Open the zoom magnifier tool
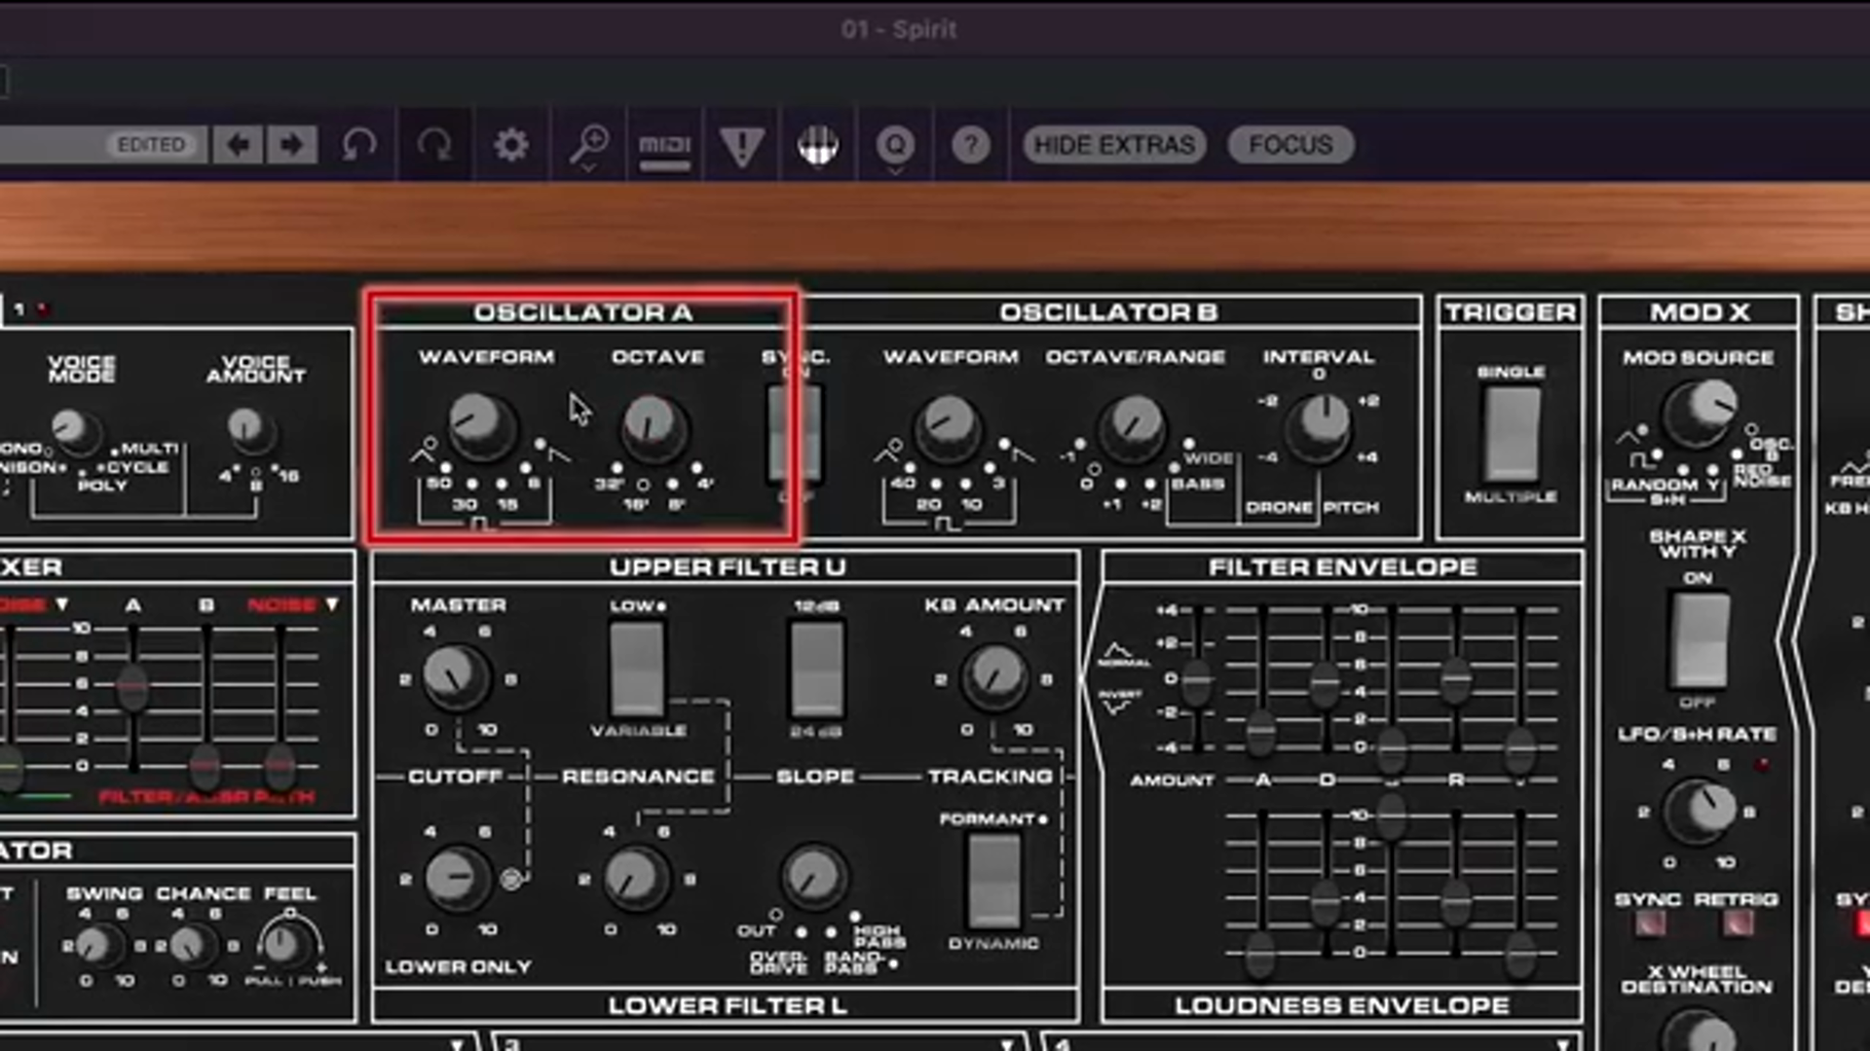Viewport: 1870px width, 1051px height. tap(589, 146)
